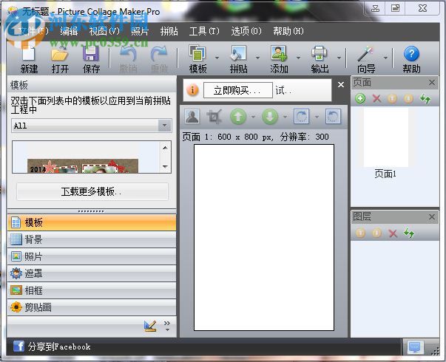Save project with 保存 floppy icon
Image resolution: width=446 pixels, height=362 pixels.
pos(91,53)
